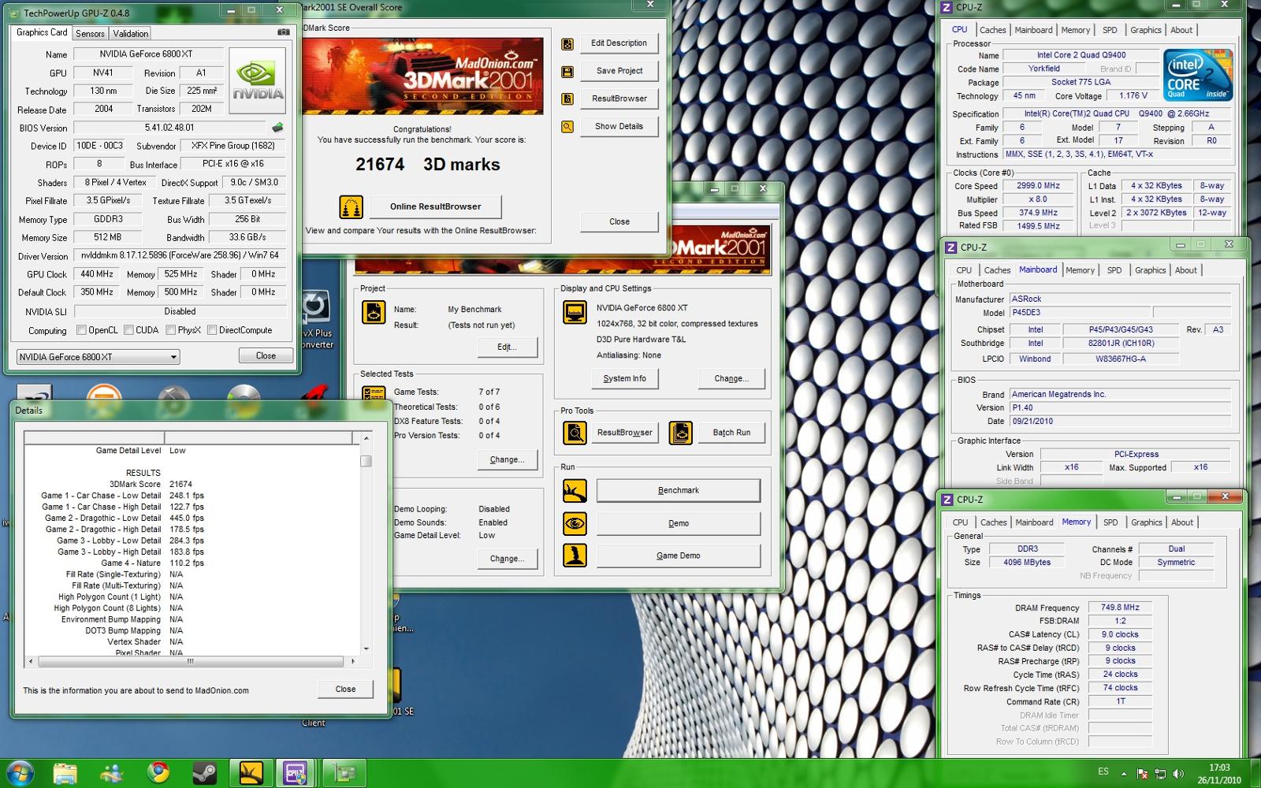
Task: Click the horizontal scrollbar in Details list
Action: tap(190, 662)
